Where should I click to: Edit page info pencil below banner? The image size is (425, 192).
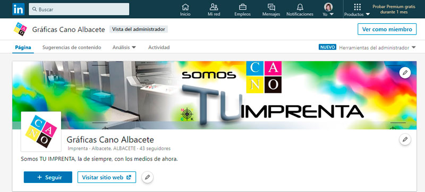click(405, 139)
